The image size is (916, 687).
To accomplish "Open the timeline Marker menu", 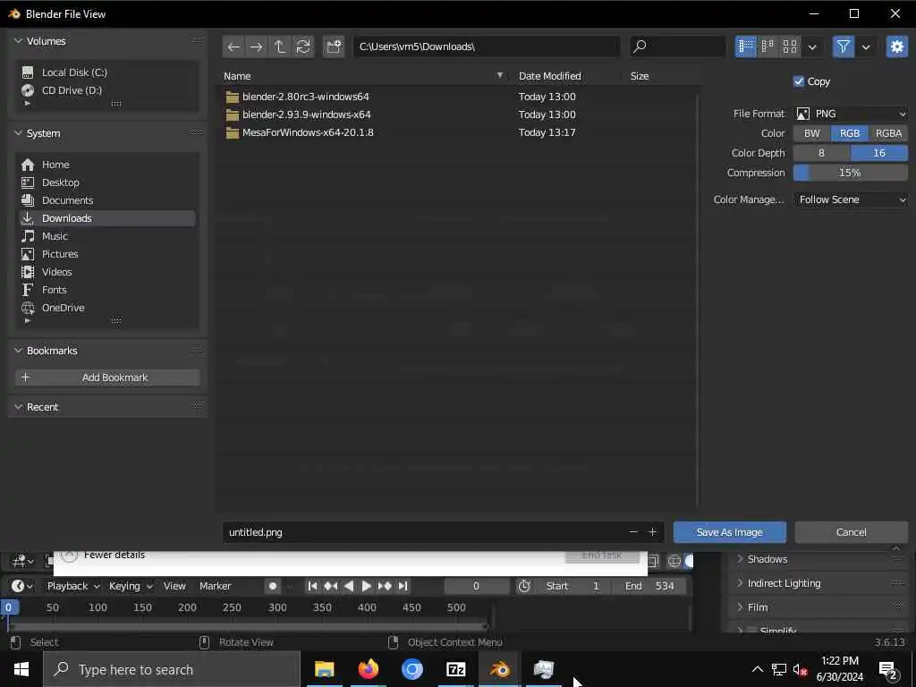I will pyautogui.click(x=215, y=586).
